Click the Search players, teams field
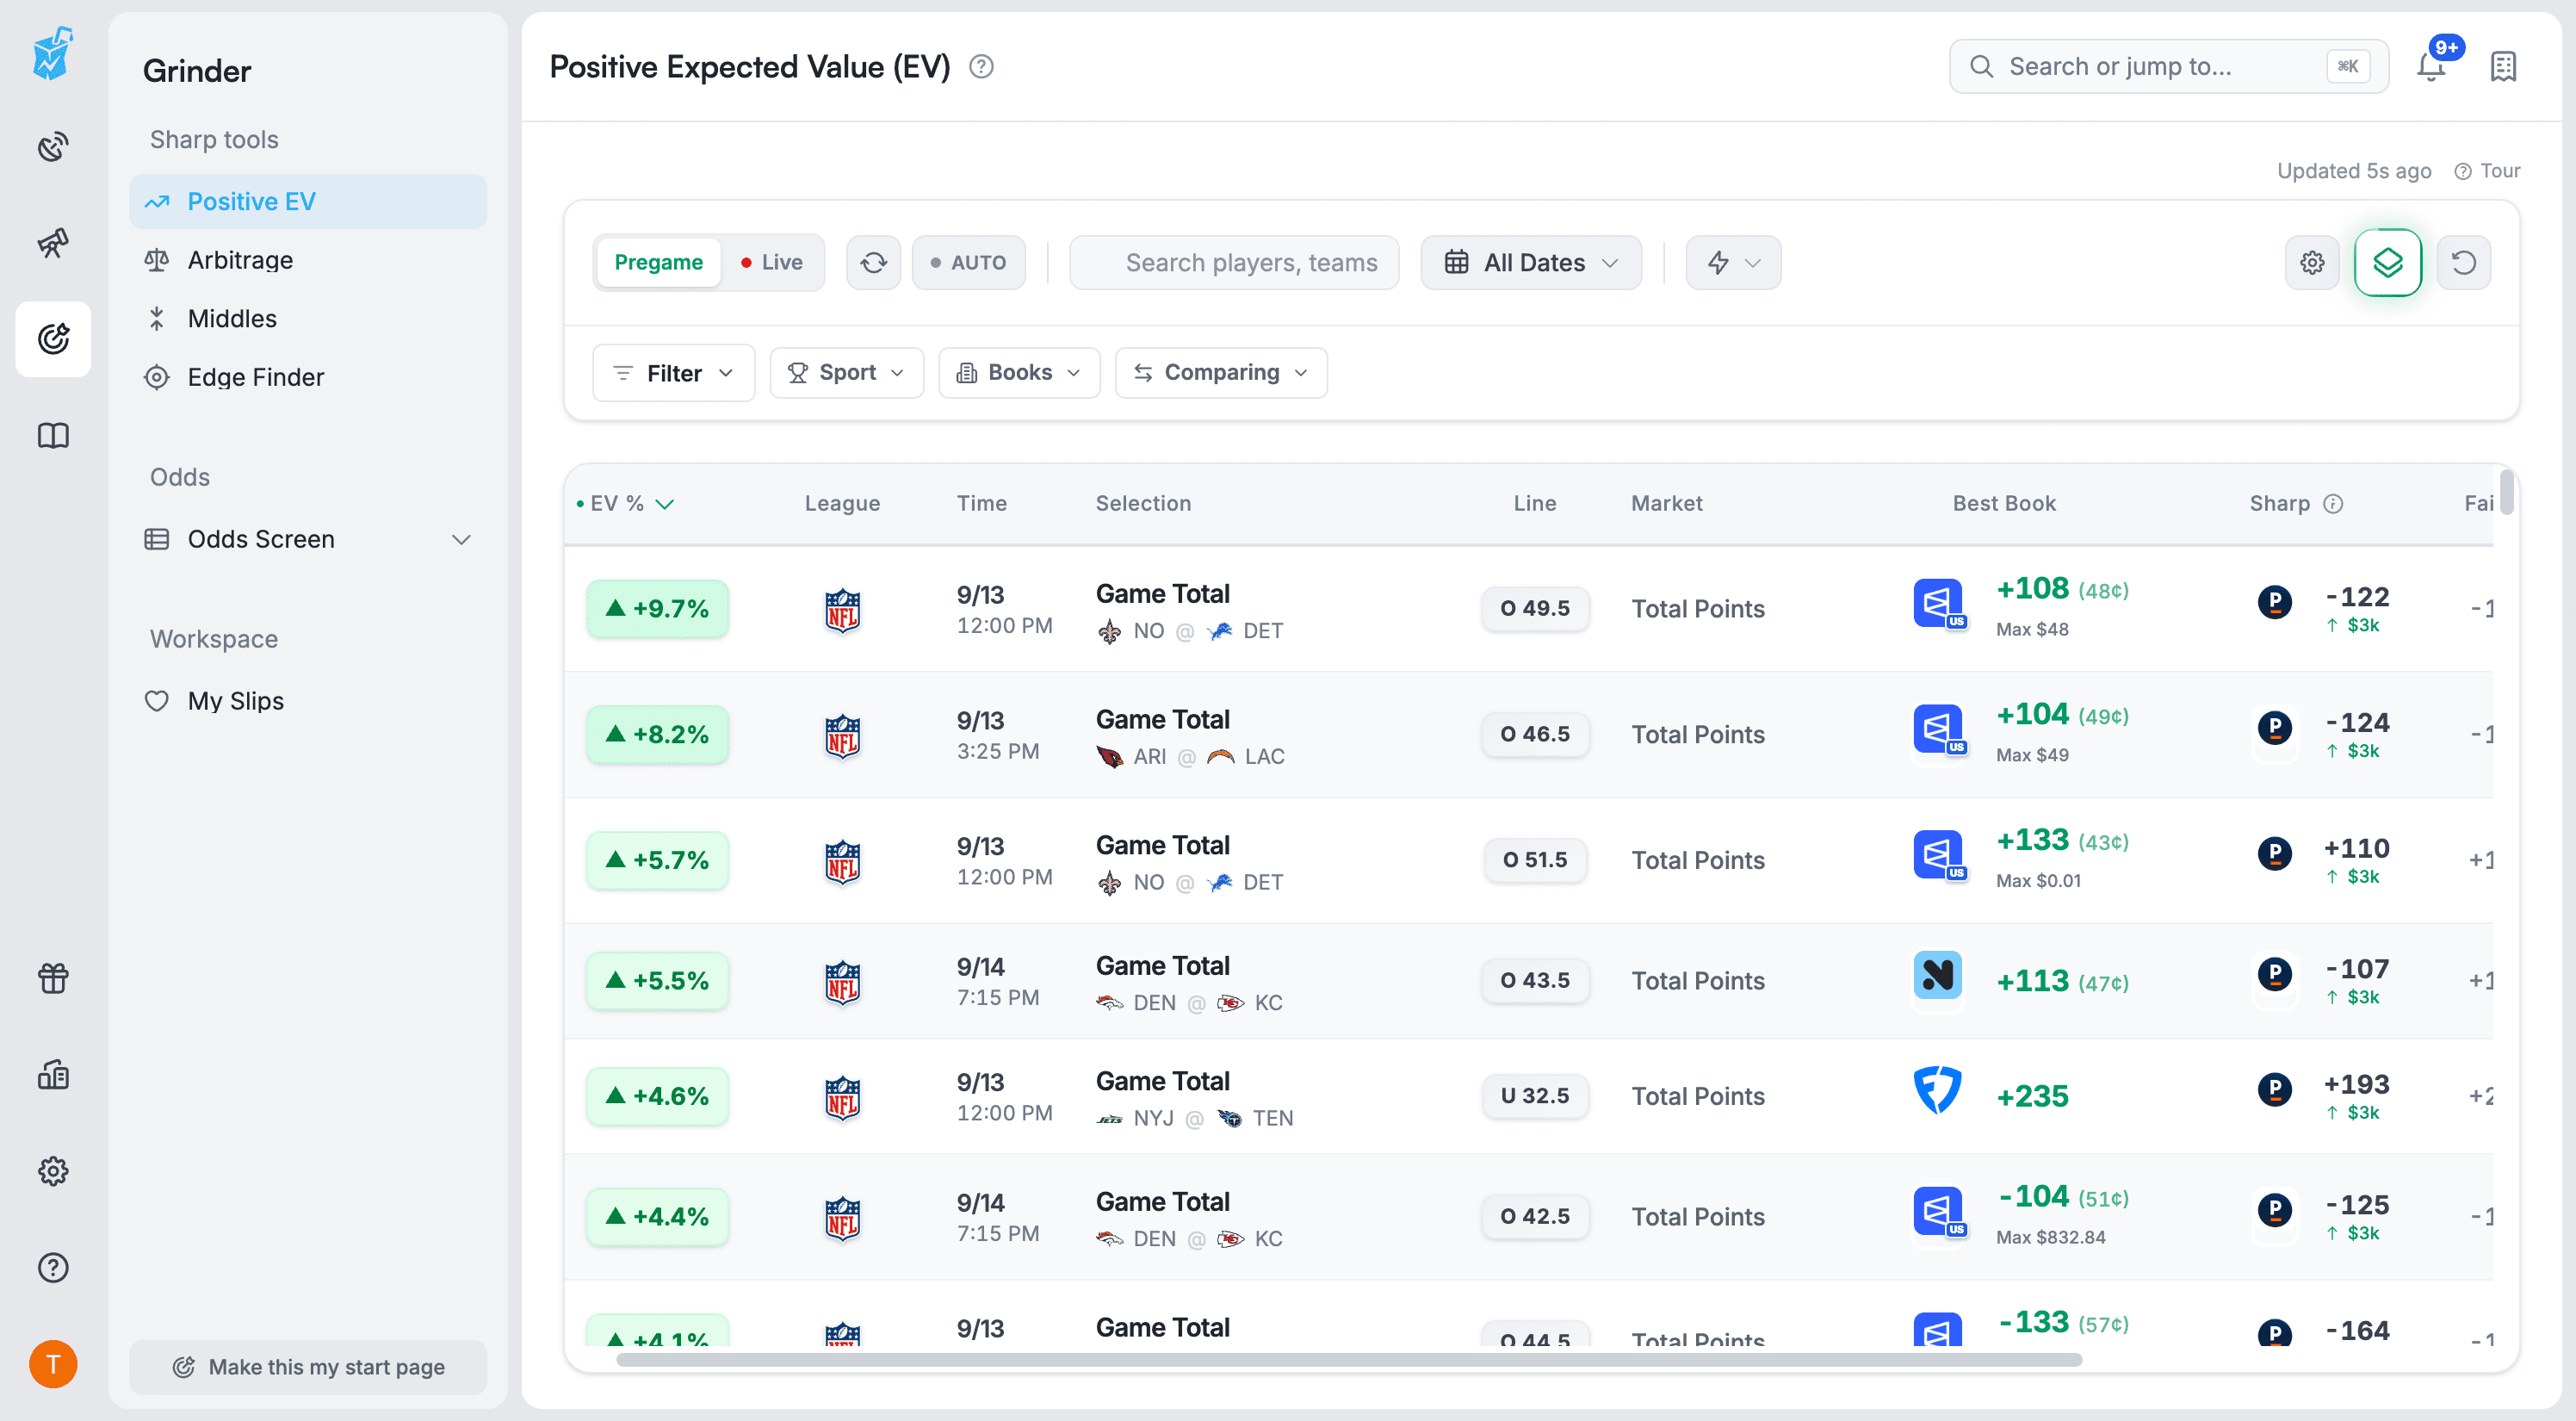 coord(1234,263)
